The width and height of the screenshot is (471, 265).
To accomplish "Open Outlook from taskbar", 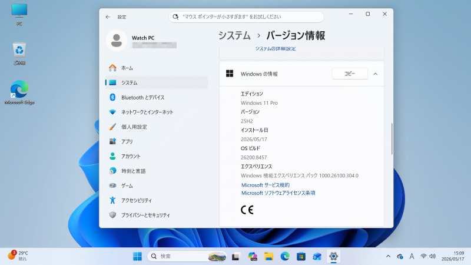I will (317, 256).
